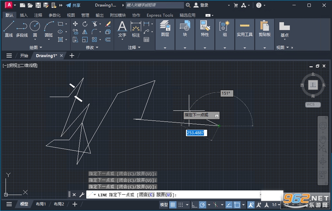Select the Rectangular Array tool icon

94,39
